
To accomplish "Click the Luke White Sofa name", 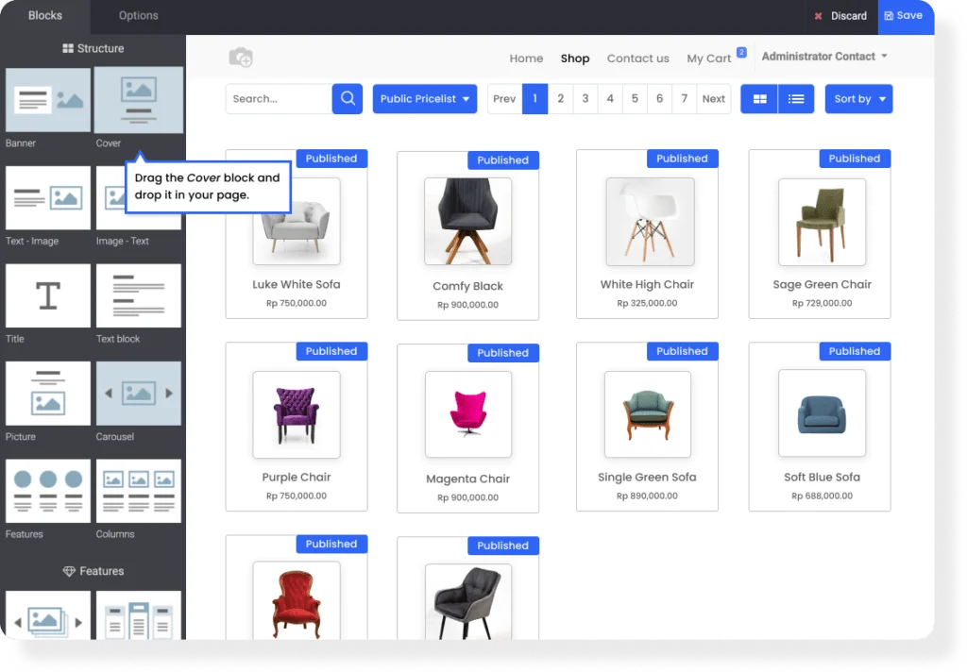I will click(296, 284).
